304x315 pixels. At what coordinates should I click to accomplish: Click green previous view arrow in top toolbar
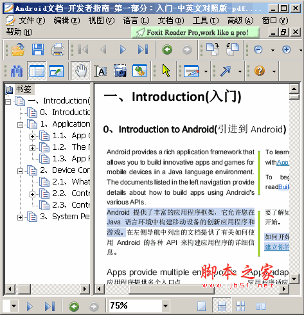pos(167,50)
